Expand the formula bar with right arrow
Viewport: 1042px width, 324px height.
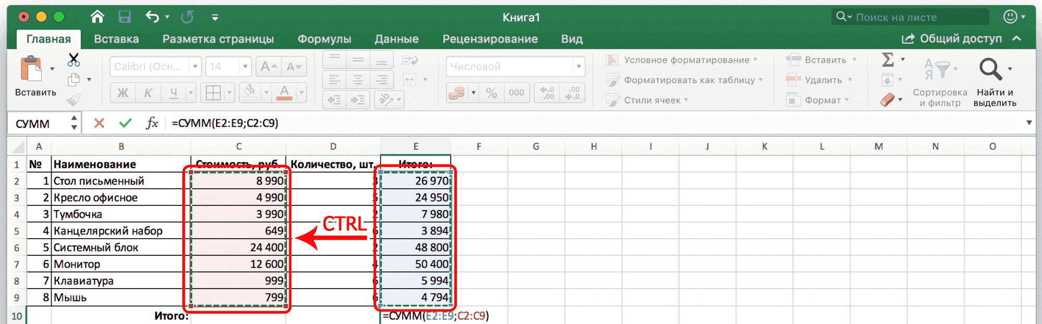coord(1029,123)
